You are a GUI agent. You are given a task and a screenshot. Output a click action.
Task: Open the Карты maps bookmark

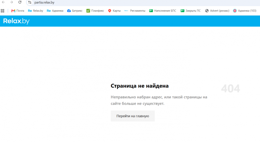tap(114, 11)
